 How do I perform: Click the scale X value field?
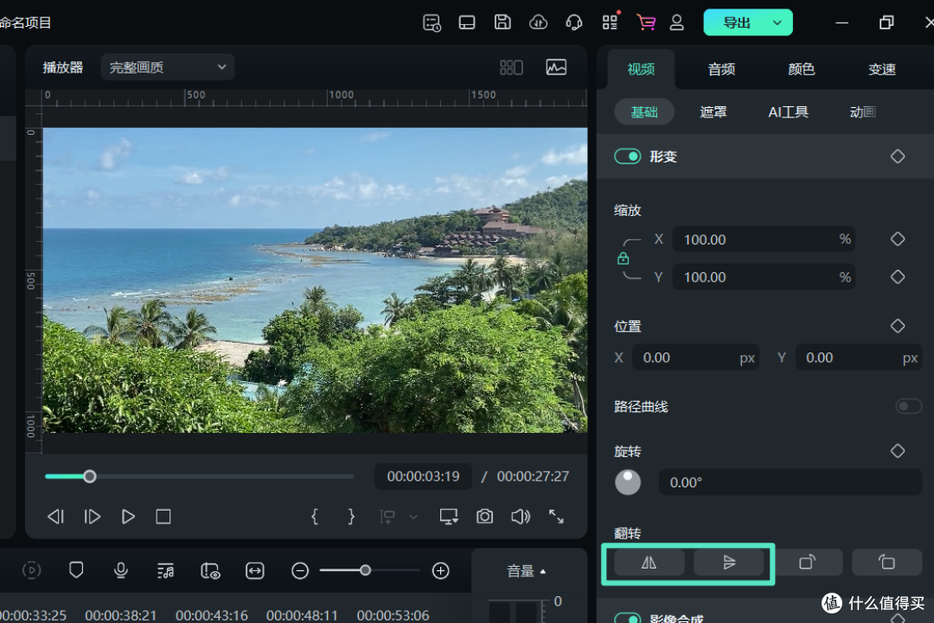[x=764, y=239]
